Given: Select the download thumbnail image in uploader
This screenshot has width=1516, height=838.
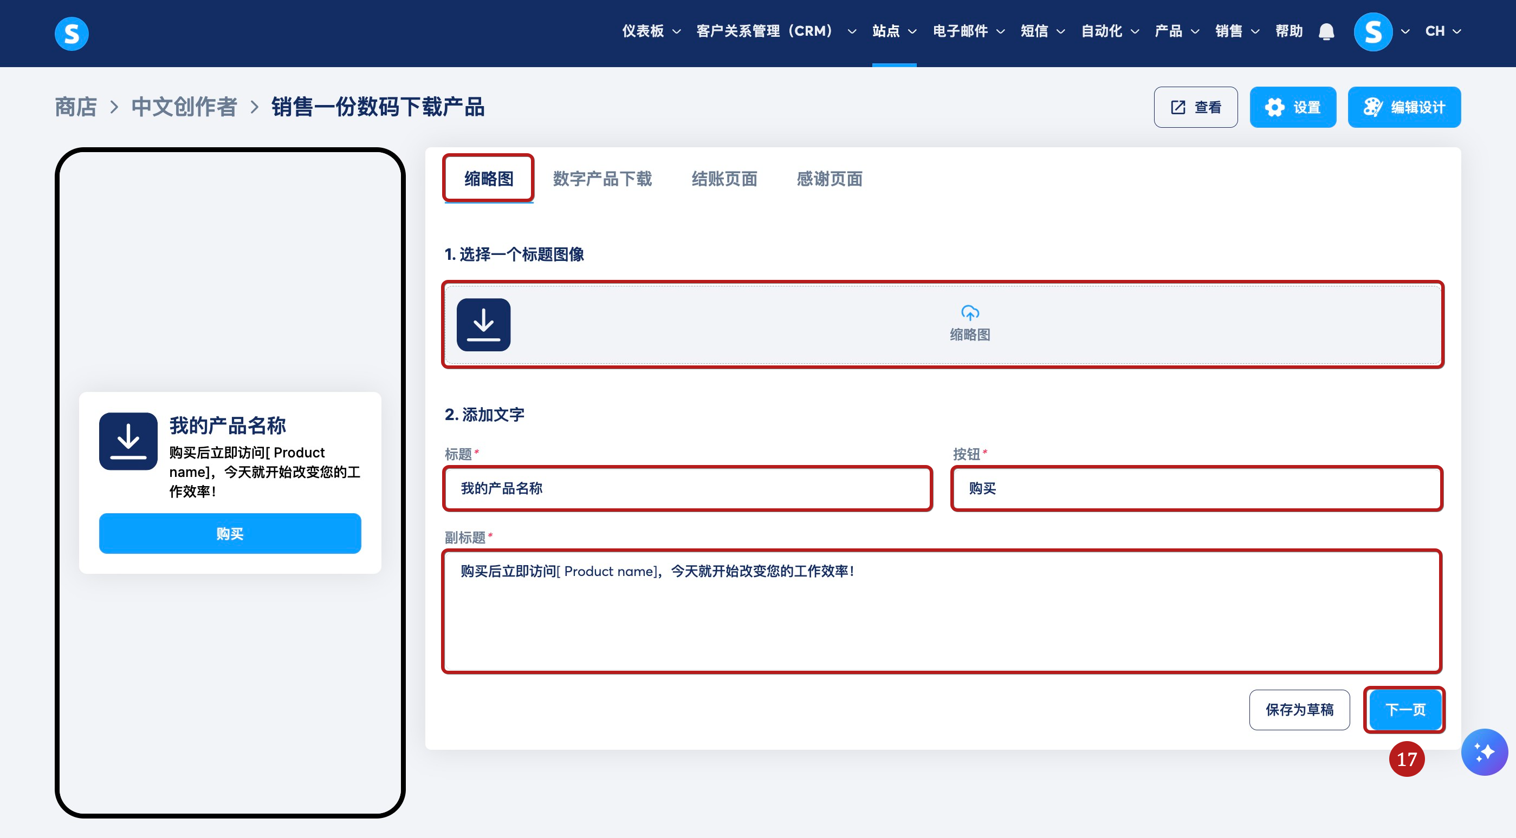Looking at the screenshot, I should tap(483, 324).
